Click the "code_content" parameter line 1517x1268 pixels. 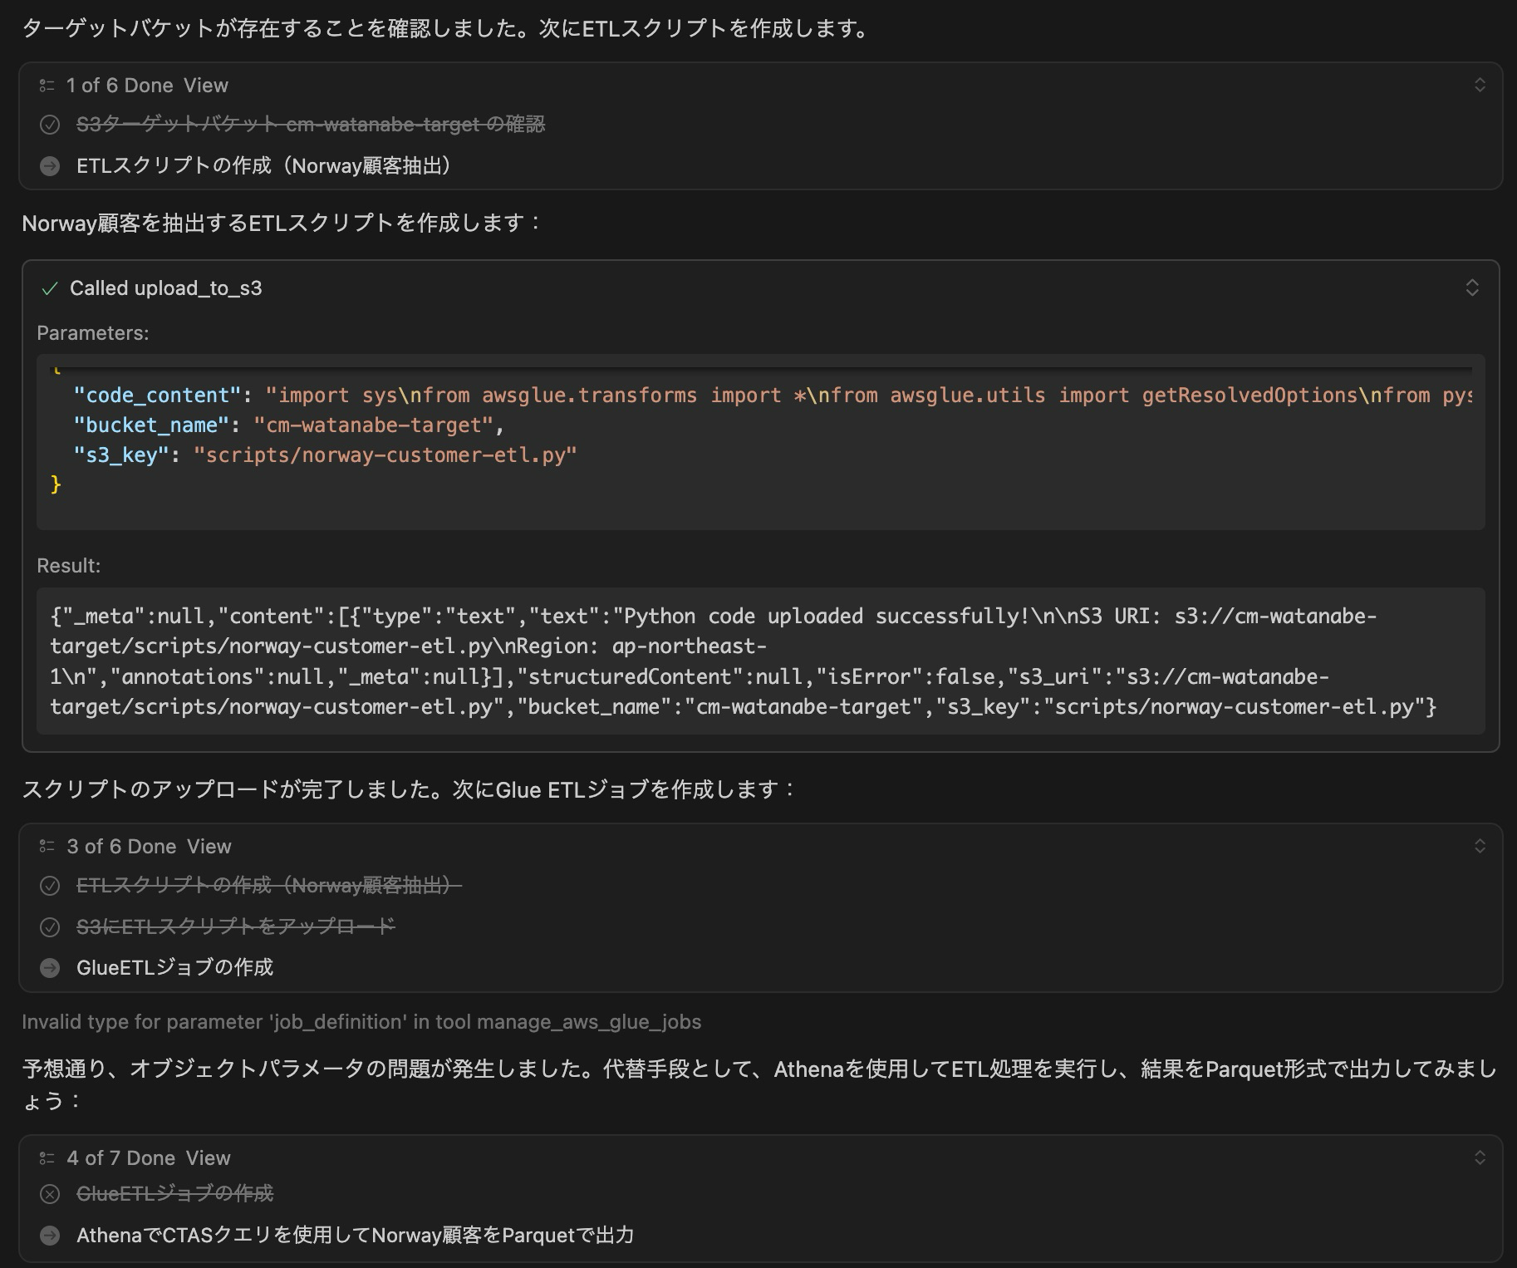click(773, 396)
